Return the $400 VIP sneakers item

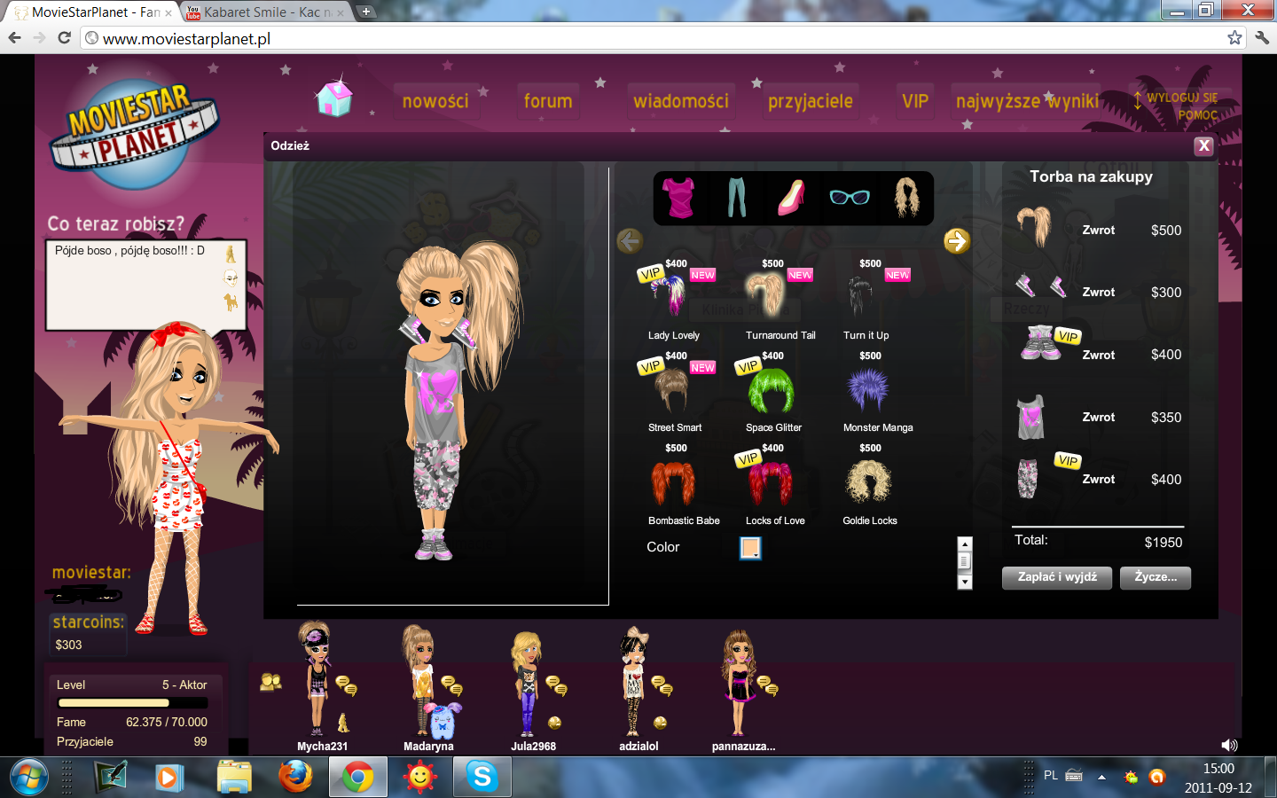click(1099, 355)
